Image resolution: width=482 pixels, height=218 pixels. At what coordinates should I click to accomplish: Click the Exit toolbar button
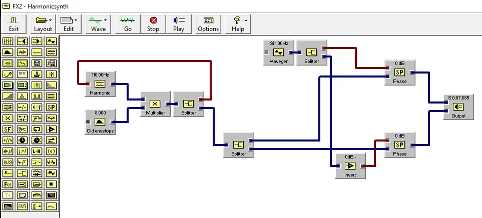point(14,24)
